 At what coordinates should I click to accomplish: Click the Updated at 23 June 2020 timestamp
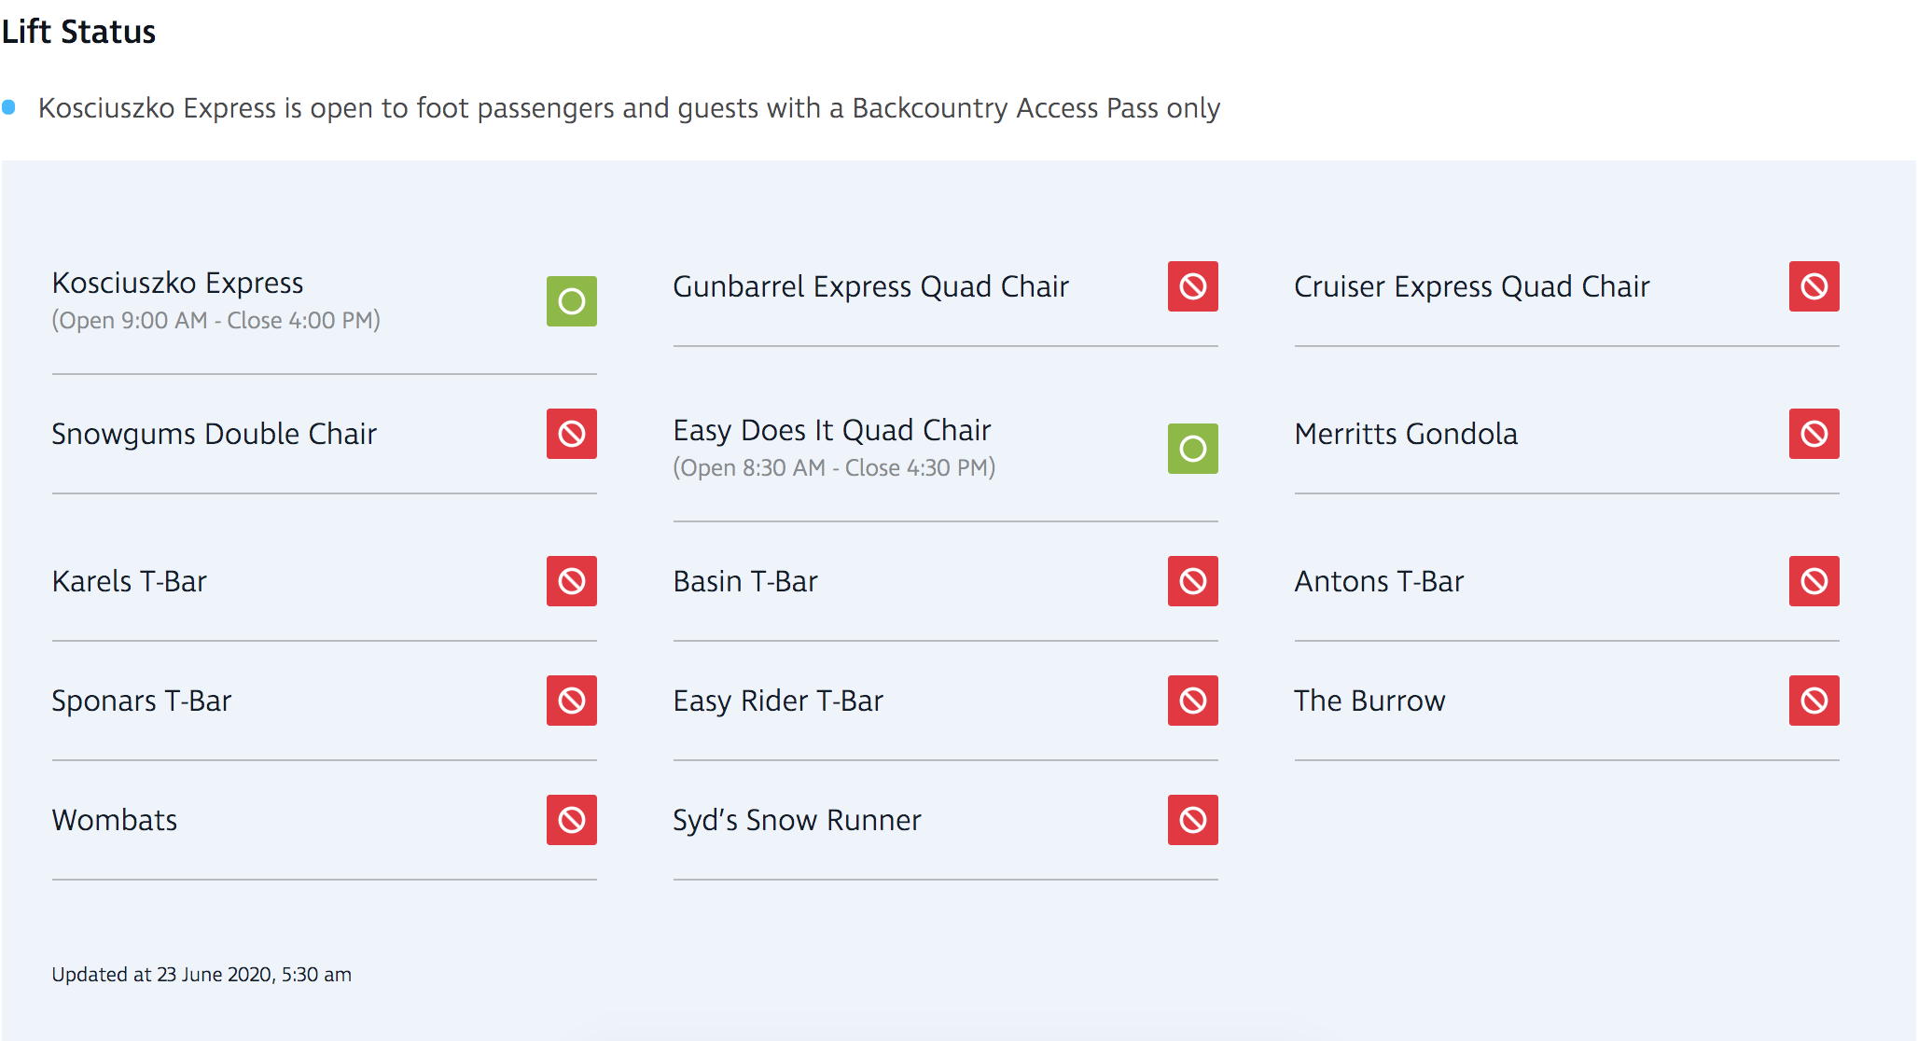(x=202, y=975)
